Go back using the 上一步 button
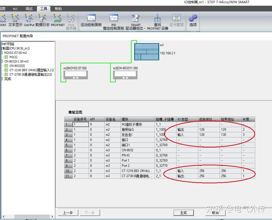This screenshot has width=272, height=220. tap(68, 213)
